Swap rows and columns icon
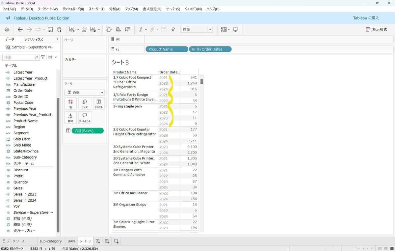 pyautogui.click(x=109, y=30)
